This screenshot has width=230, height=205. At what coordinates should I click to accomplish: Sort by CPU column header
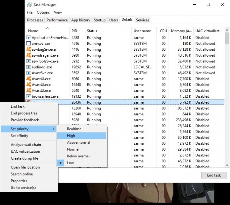tap(163, 31)
